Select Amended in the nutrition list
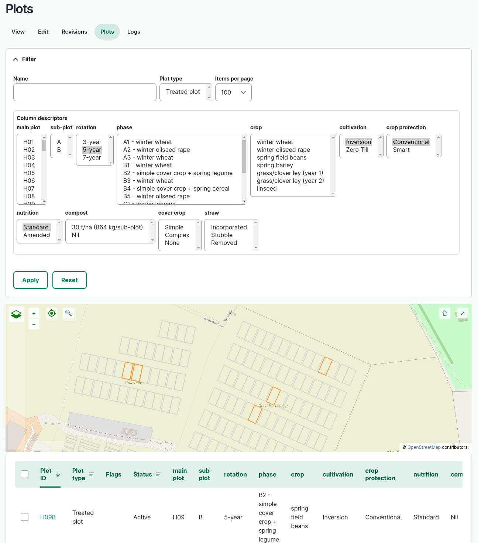 [36, 235]
